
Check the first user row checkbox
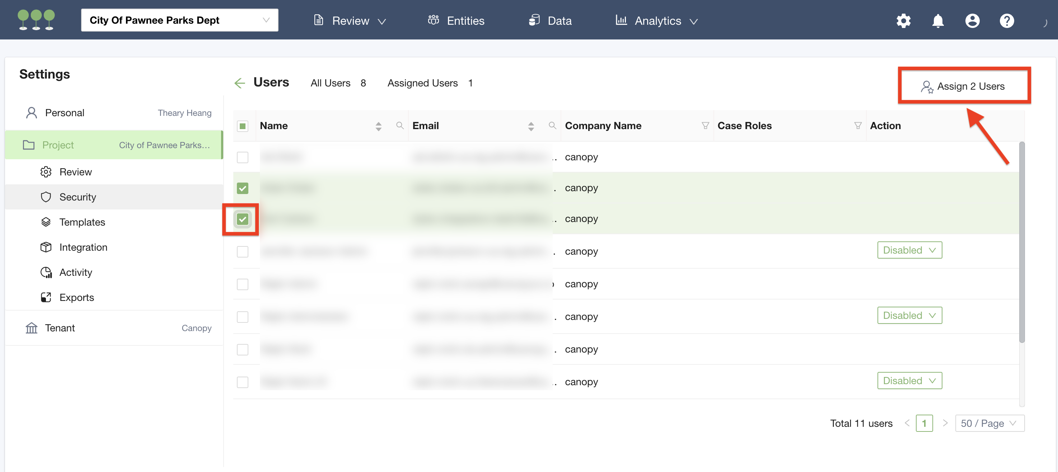click(243, 157)
